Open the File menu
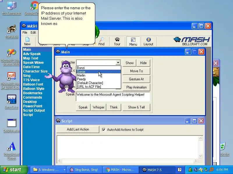This screenshot has height=174, width=233. pyautogui.click(x=25, y=32)
